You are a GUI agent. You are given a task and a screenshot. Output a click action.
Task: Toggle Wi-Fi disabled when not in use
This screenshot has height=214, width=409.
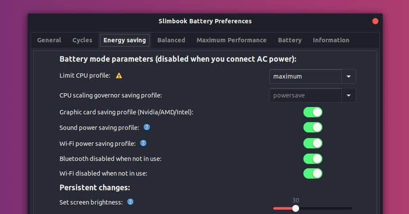313,174
